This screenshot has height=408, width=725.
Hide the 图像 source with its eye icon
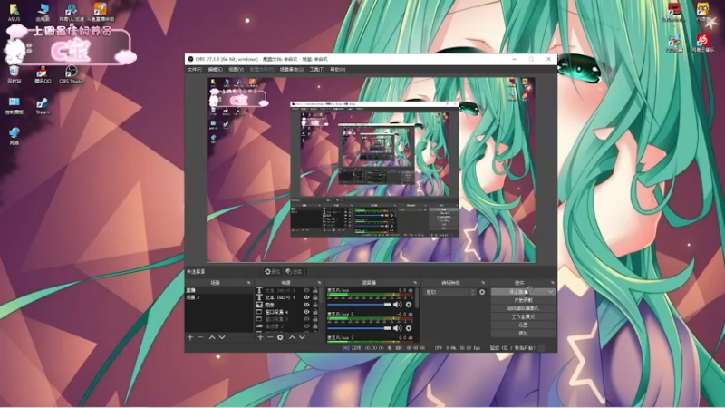306,305
